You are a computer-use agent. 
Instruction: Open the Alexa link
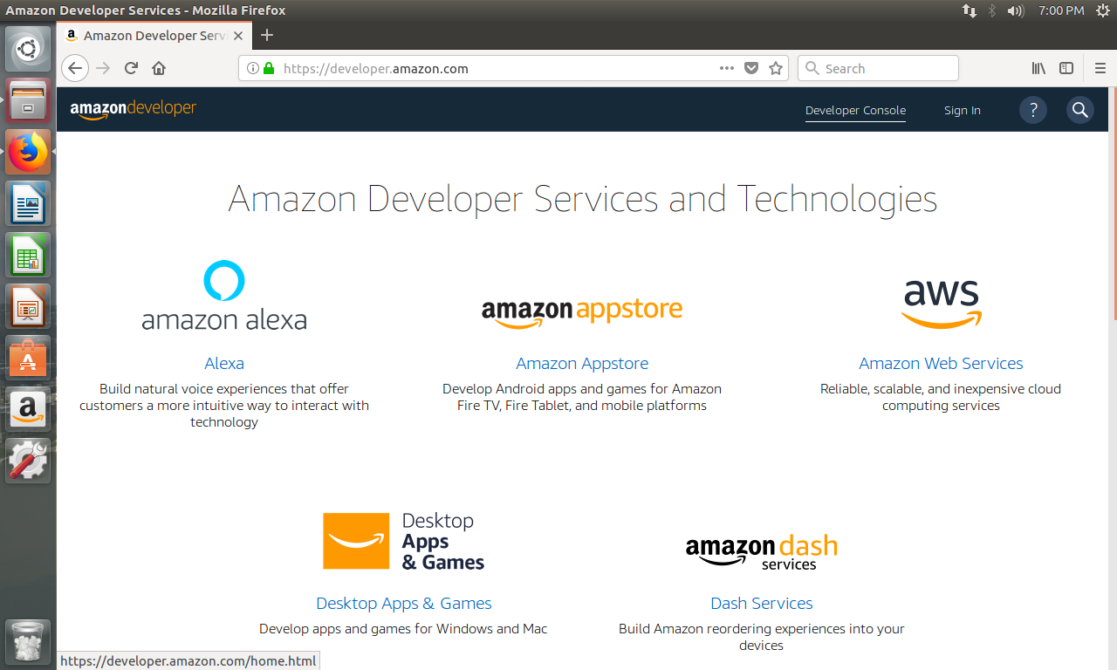pos(224,364)
